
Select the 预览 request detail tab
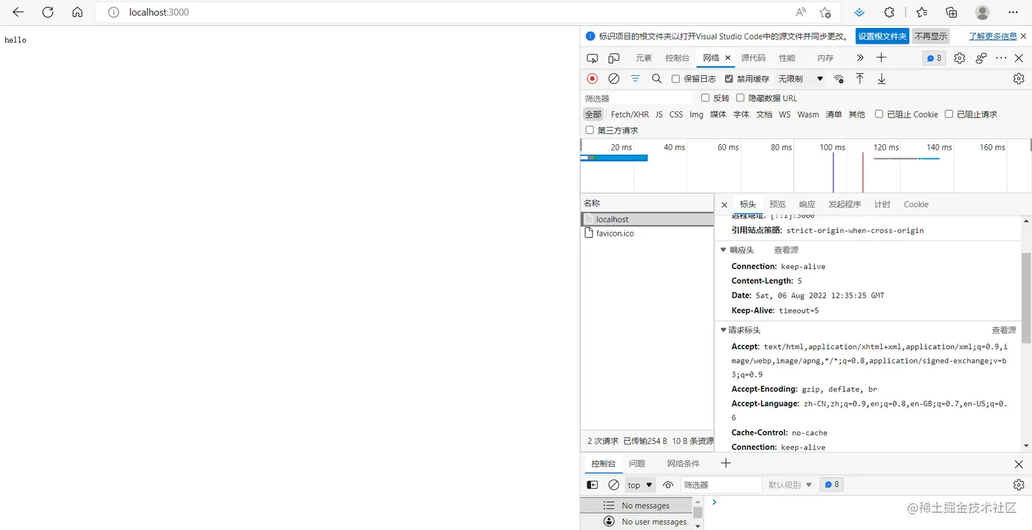777,204
